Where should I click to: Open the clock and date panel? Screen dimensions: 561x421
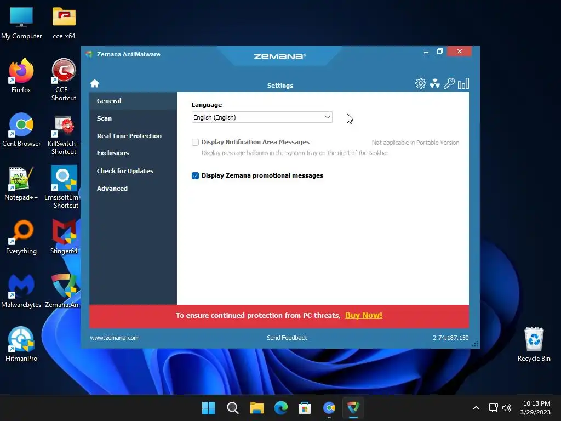[536, 408]
